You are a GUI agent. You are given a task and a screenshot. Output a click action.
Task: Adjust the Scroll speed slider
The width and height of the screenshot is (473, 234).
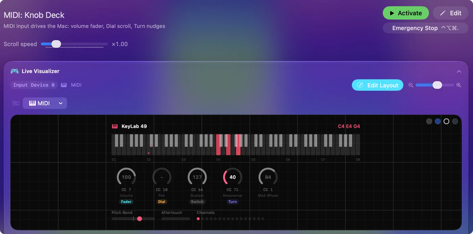pyautogui.click(x=74, y=44)
